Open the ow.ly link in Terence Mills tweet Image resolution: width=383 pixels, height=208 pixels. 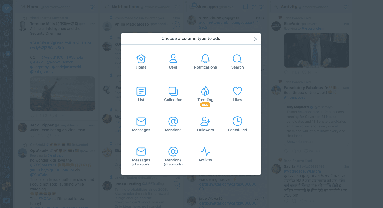[47, 48]
